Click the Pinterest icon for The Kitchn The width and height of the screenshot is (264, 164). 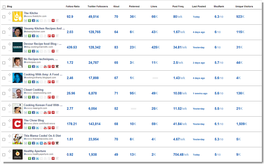coord(53,21)
